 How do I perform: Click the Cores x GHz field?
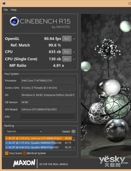point(48,88)
